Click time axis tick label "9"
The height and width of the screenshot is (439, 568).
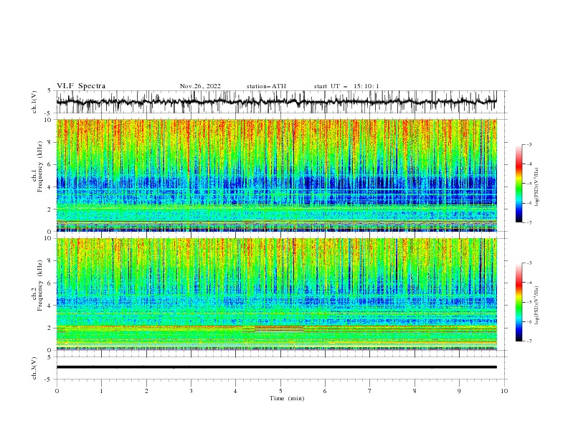click(459, 391)
